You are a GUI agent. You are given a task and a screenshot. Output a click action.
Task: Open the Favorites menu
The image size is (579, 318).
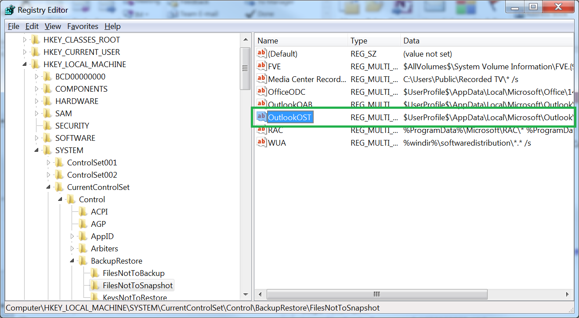[x=83, y=26]
